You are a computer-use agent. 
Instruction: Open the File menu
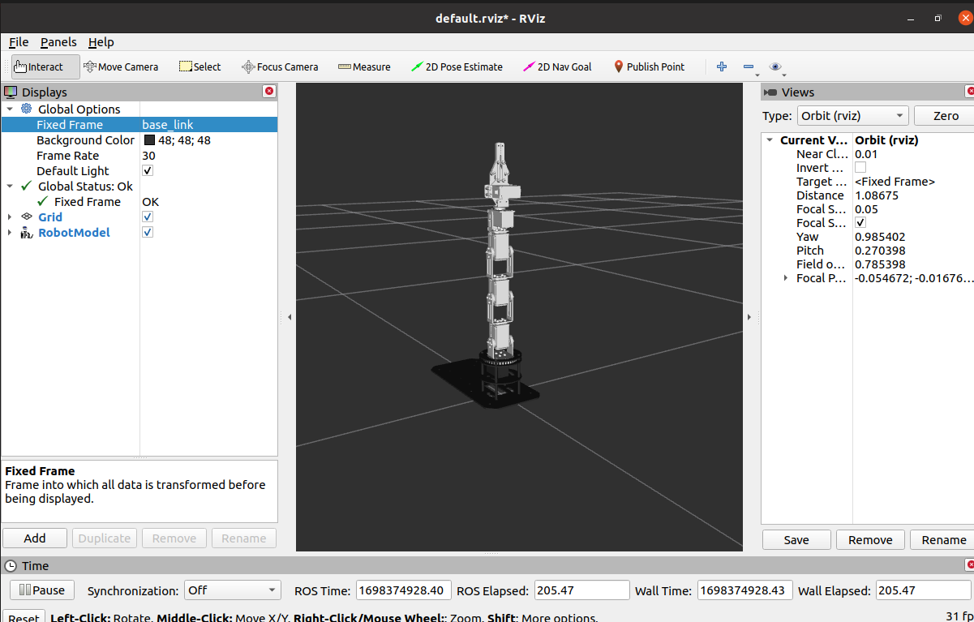pos(19,42)
